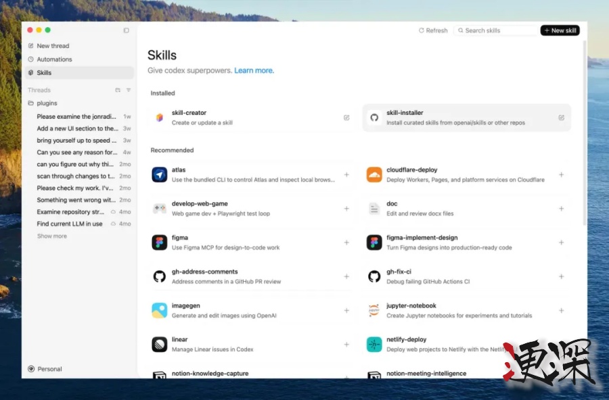Viewport: 609px width, 400px height.
Task: Open the threads filter icon
Action: pos(129,90)
